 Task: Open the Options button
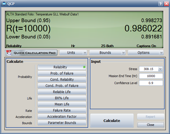[143, 53]
